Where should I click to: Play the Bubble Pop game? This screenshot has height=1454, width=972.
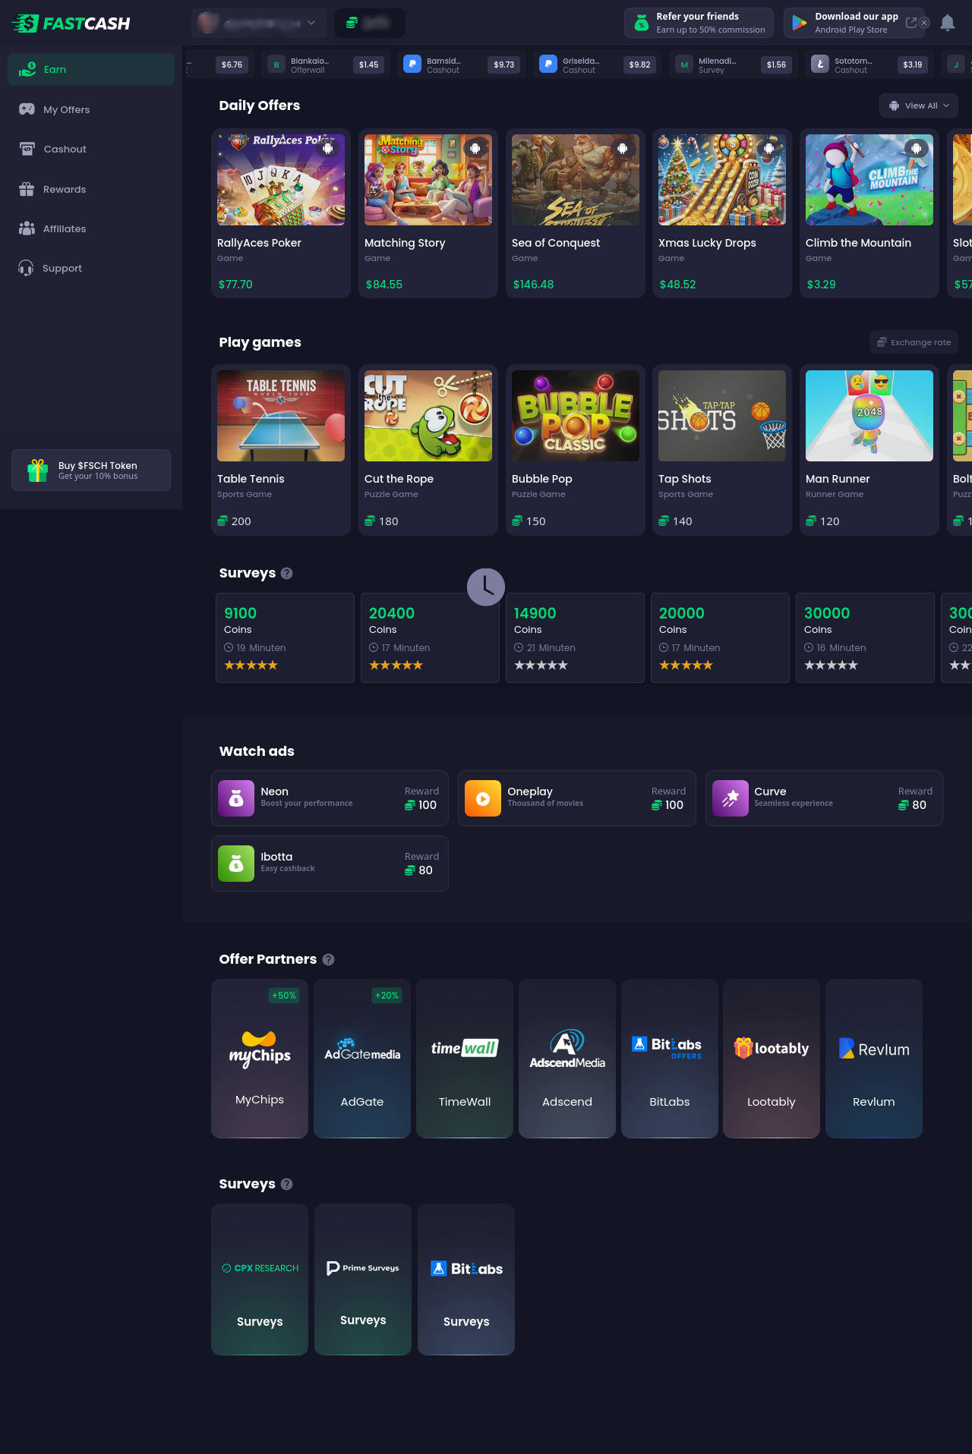pyautogui.click(x=576, y=450)
